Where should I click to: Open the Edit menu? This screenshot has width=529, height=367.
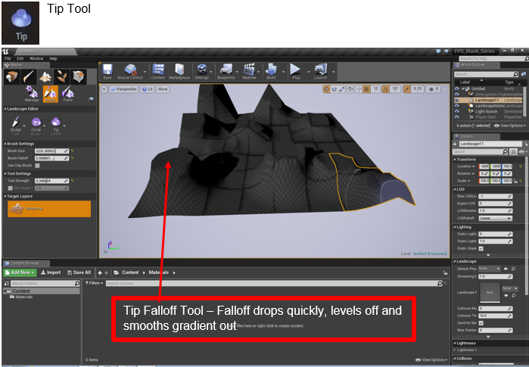tap(20, 58)
